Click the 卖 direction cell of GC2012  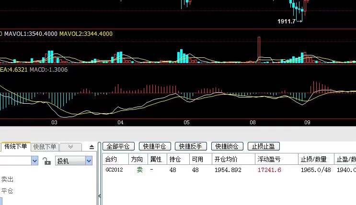(139, 170)
